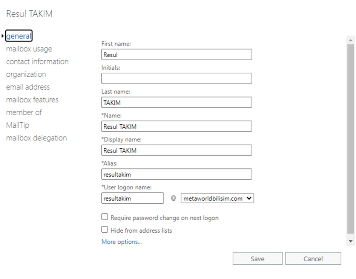
Task: Go to contact information section
Action: tap(37, 62)
